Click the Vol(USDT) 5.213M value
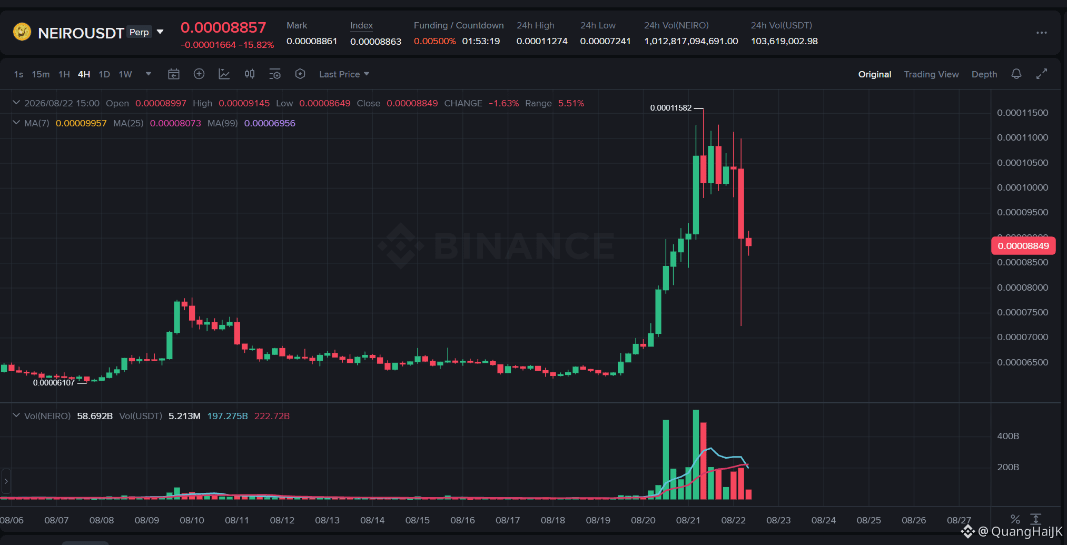The image size is (1067, 545). point(184,416)
